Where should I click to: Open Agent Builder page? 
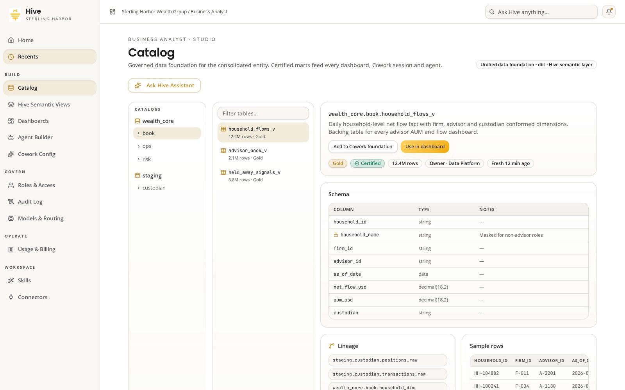tap(50, 137)
